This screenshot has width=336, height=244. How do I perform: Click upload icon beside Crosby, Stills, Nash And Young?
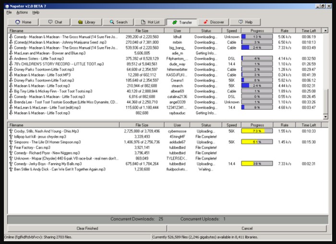tap(11, 131)
